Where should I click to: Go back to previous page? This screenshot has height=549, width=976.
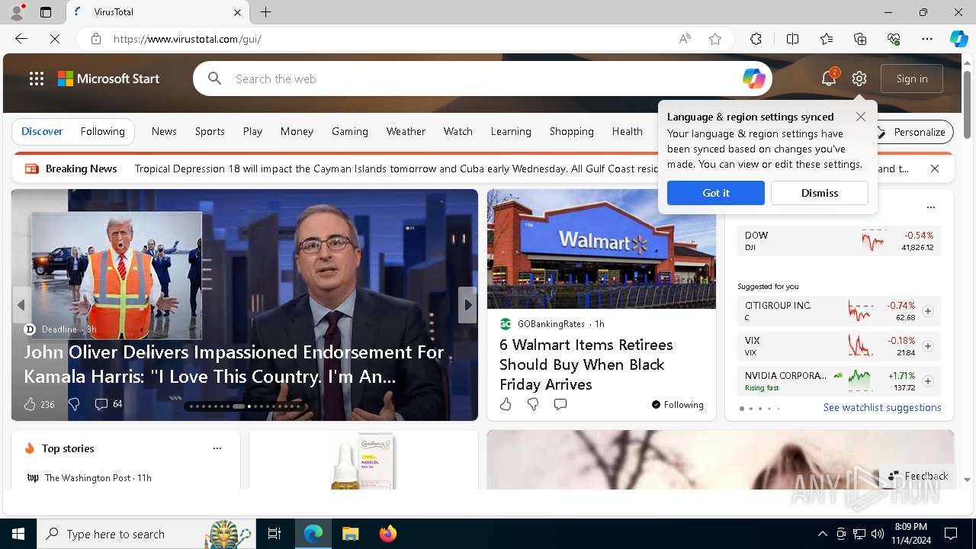pos(21,39)
